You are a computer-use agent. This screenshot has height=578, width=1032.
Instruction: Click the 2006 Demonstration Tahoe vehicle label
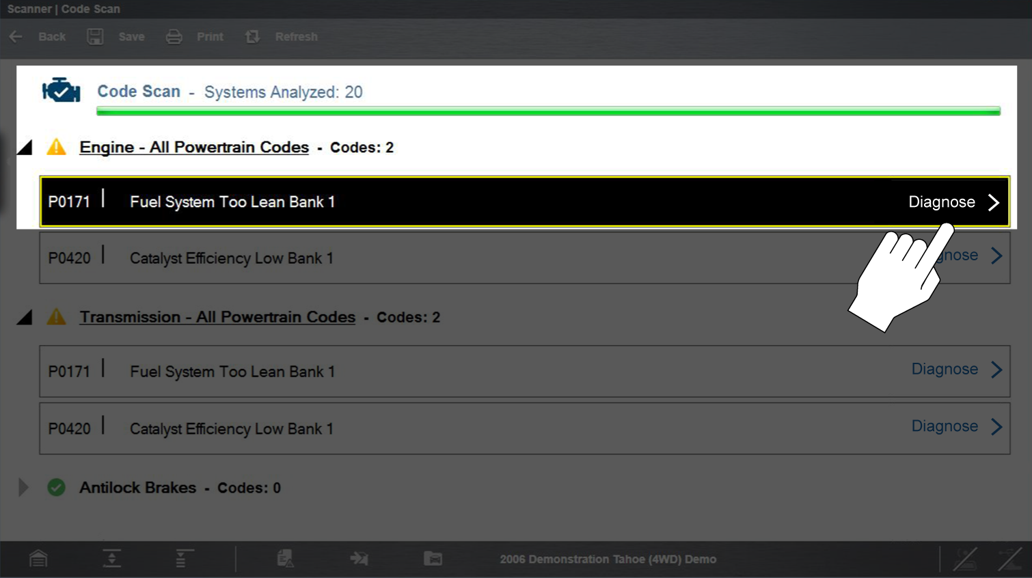tap(608, 559)
